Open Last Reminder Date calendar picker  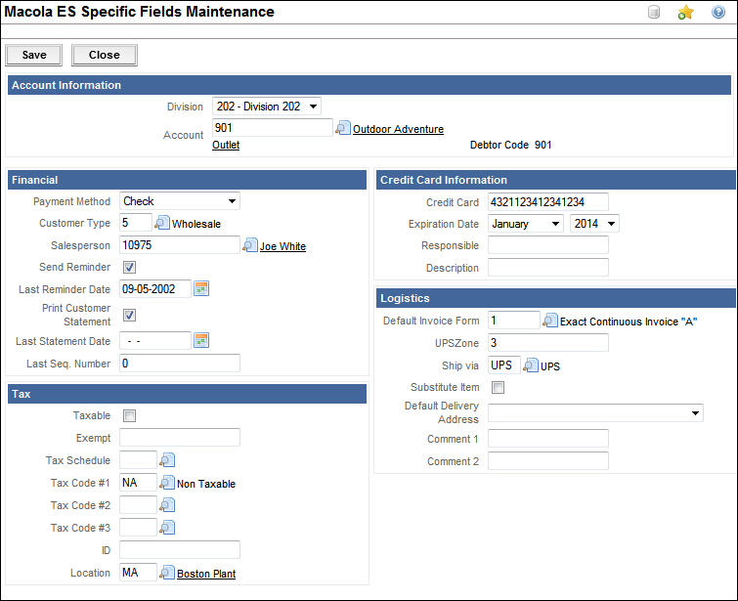click(202, 288)
